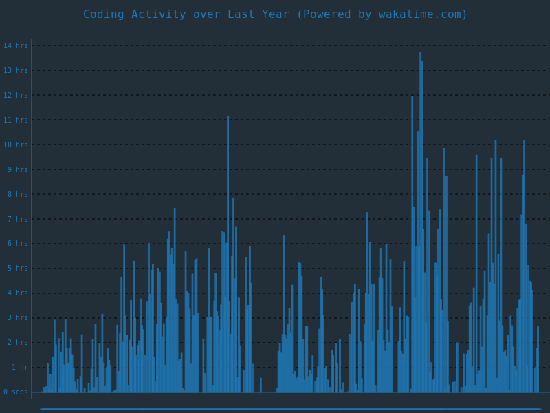Click the "9 hrs" y-axis label

tap(18, 170)
